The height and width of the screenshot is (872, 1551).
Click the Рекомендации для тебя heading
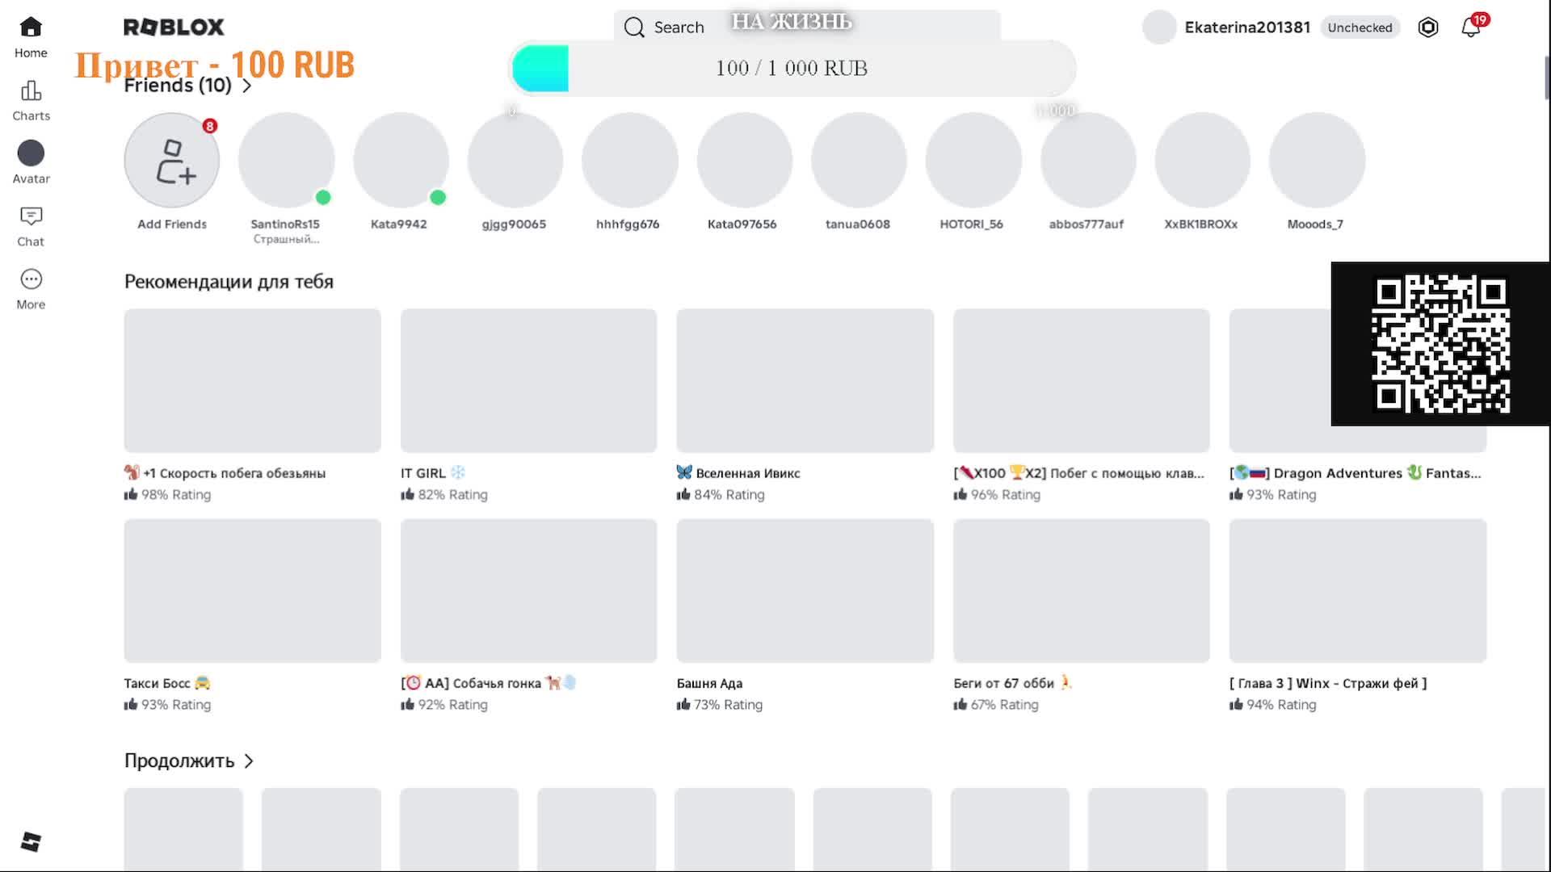click(229, 282)
